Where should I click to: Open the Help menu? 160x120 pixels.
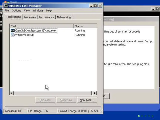coord(49,10)
